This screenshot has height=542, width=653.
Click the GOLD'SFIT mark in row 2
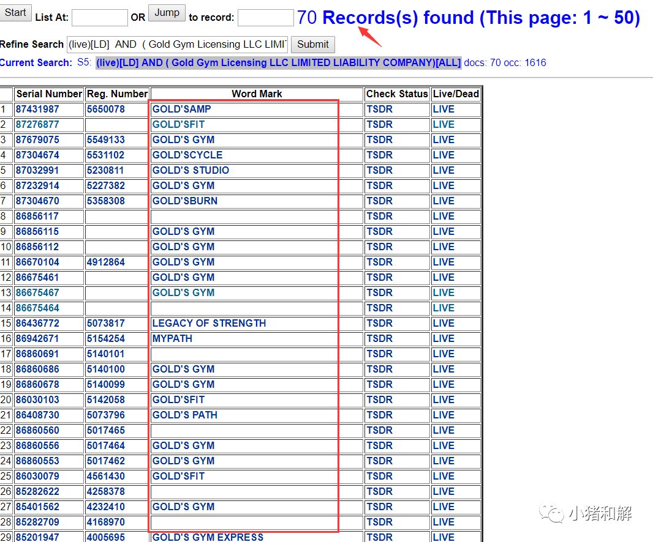[178, 125]
